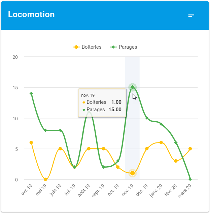Click the juil. 19 axis label
Viewport: 210px width, 213px height.
[70, 190]
